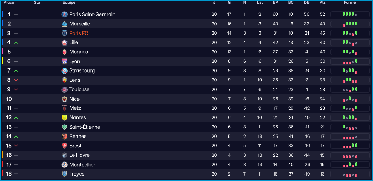Open the Paris FC team link

[x=79, y=33]
